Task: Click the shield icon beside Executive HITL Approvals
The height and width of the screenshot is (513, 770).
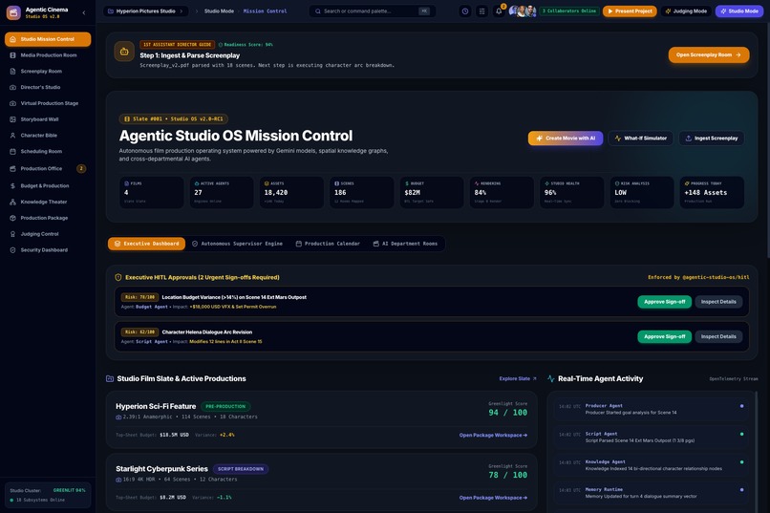Action: click(x=118, y=277)
